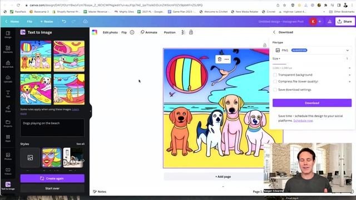Go to Home in top bar
This screenshot has width=356, height=200.
click(x=12, y=21)
